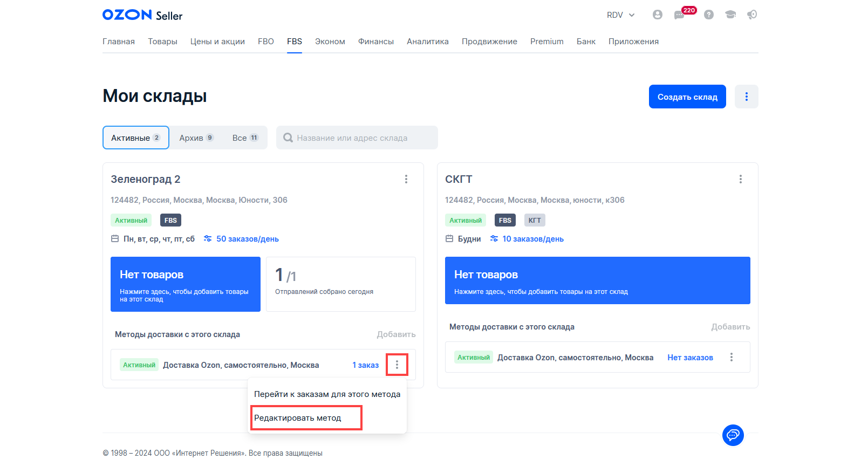This screenshot has width=861, height=473.
Task: Open the Цены и акции section
Action: pos(217,42)
